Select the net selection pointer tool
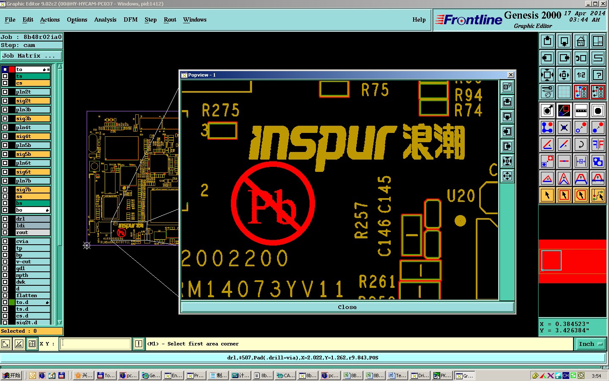609x381 pixels. pos(598,195)
